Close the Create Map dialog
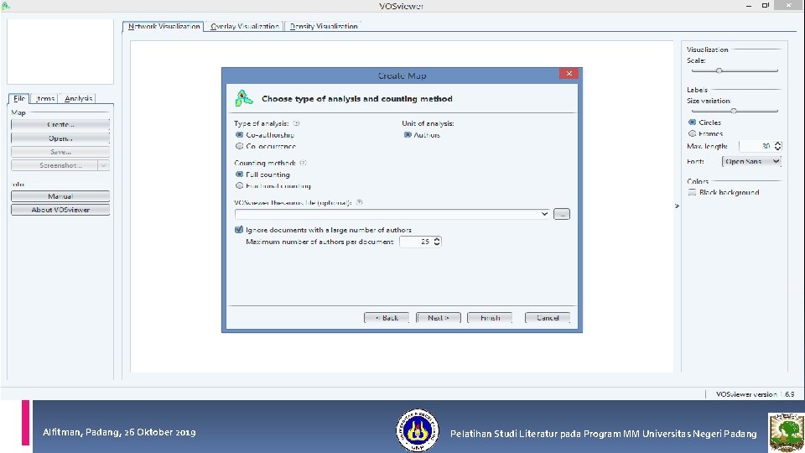The height and width of the screenshot is (453, 805). tap(569, 74)
